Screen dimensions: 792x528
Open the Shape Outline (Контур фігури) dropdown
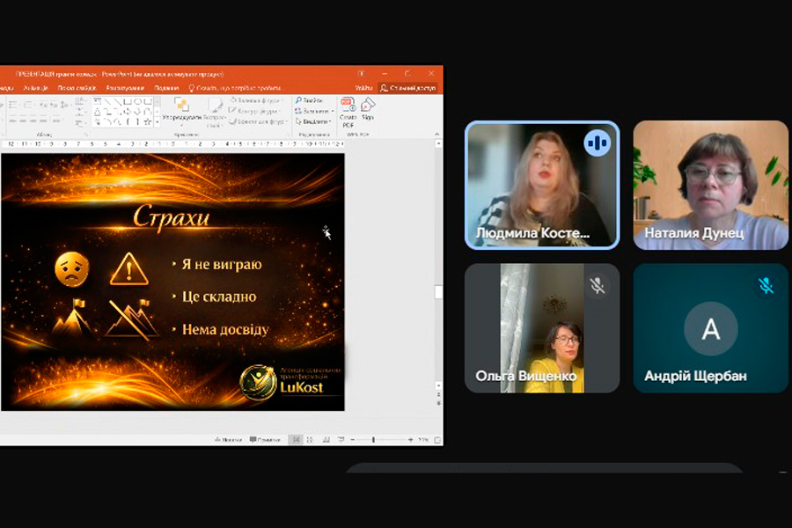[x=254, y=111]
